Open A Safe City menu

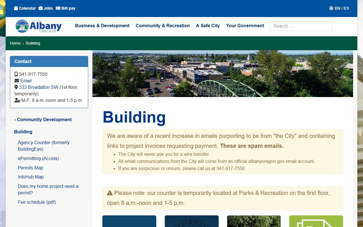[x=208, y=26]
